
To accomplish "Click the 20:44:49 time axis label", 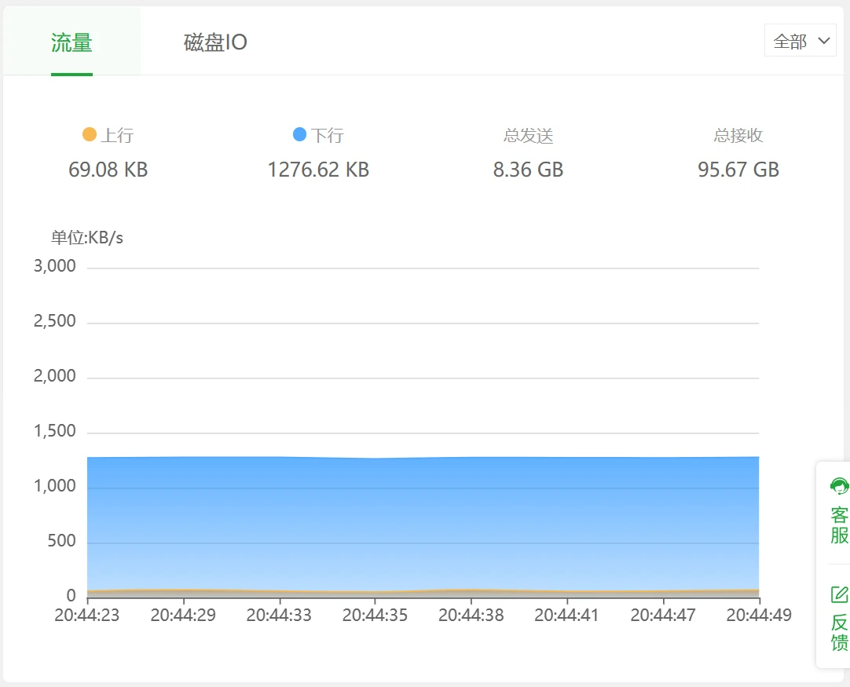I will tap(759, 615).
